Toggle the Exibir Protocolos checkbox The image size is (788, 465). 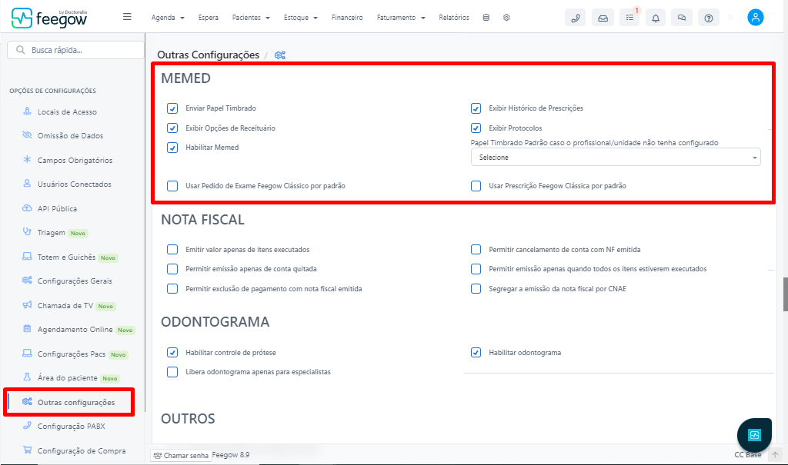click(x=476, y=128)
